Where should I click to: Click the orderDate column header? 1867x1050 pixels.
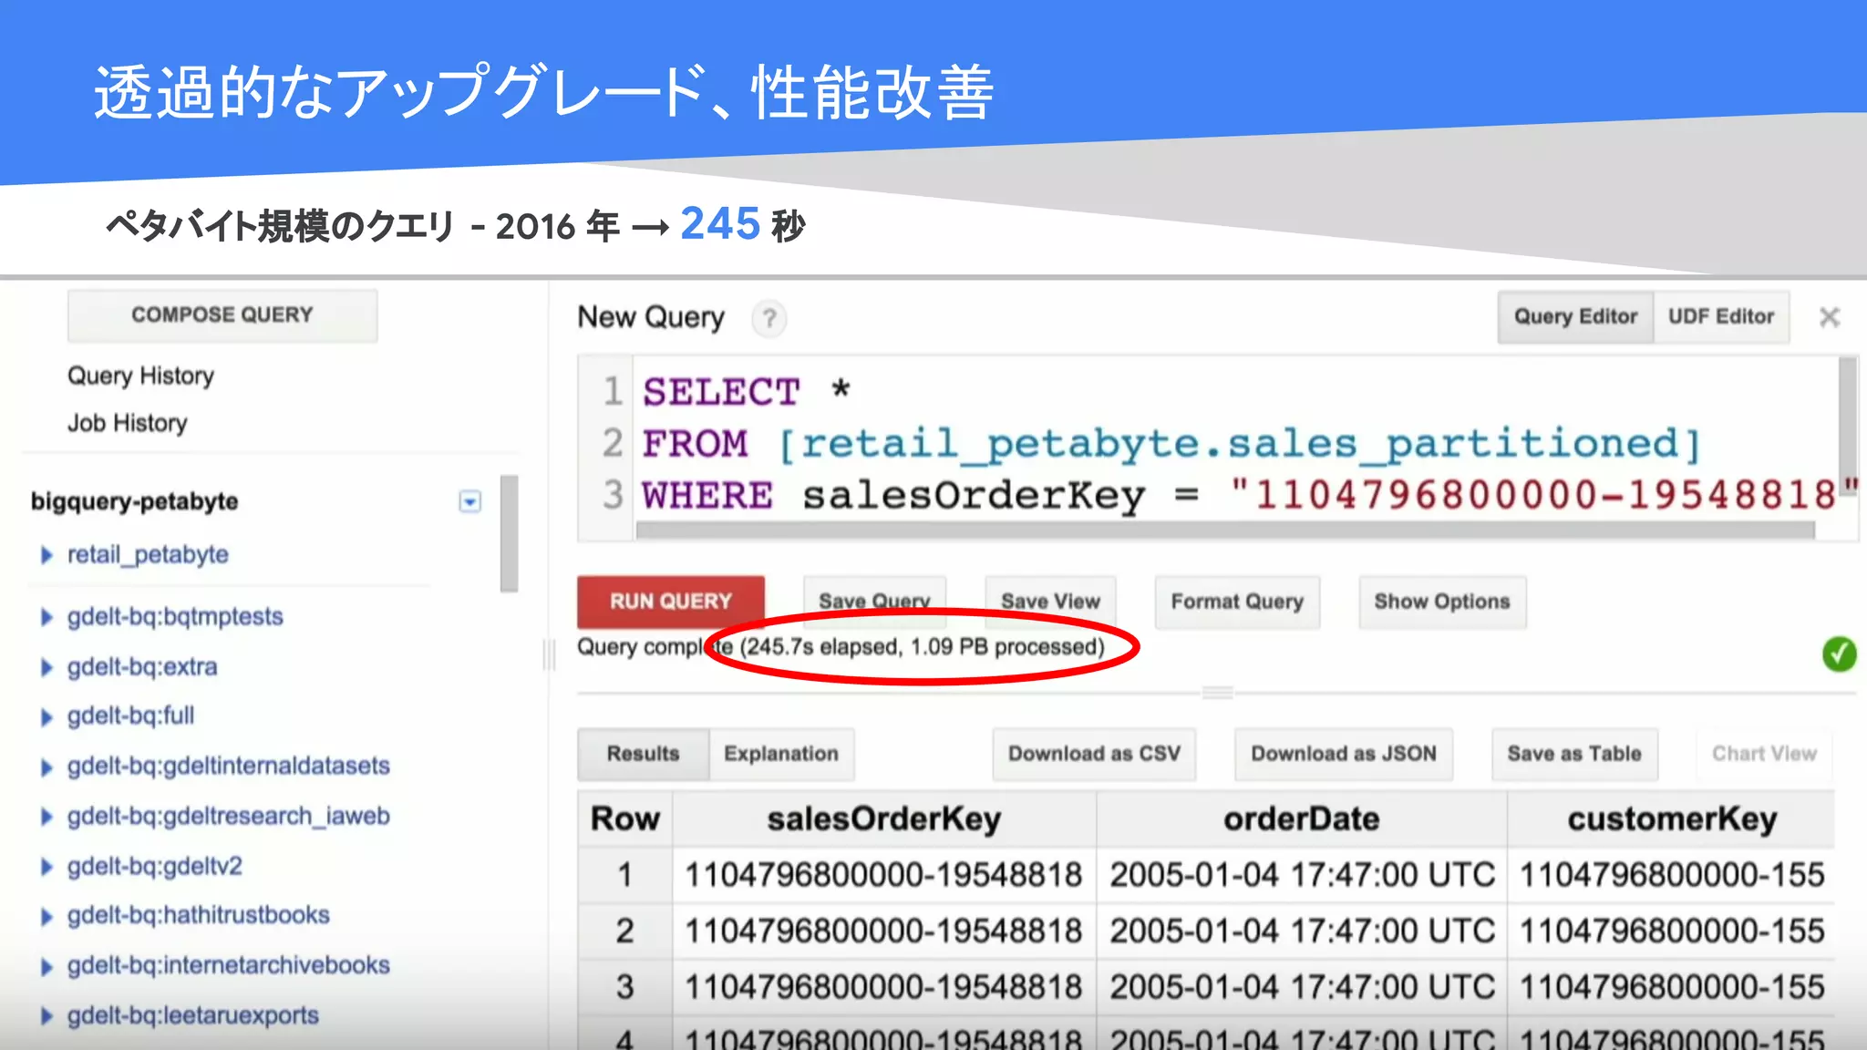tap(1301, 818)
